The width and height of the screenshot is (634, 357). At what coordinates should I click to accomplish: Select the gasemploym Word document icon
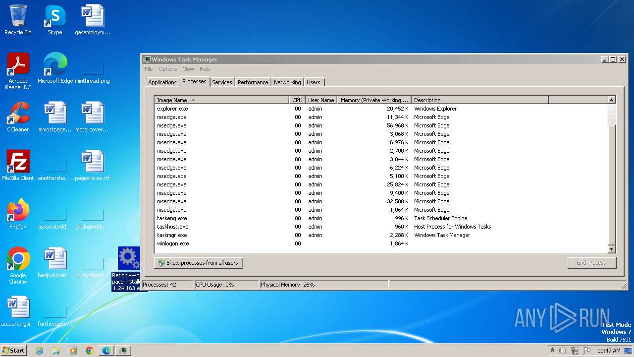click(92, 20)
